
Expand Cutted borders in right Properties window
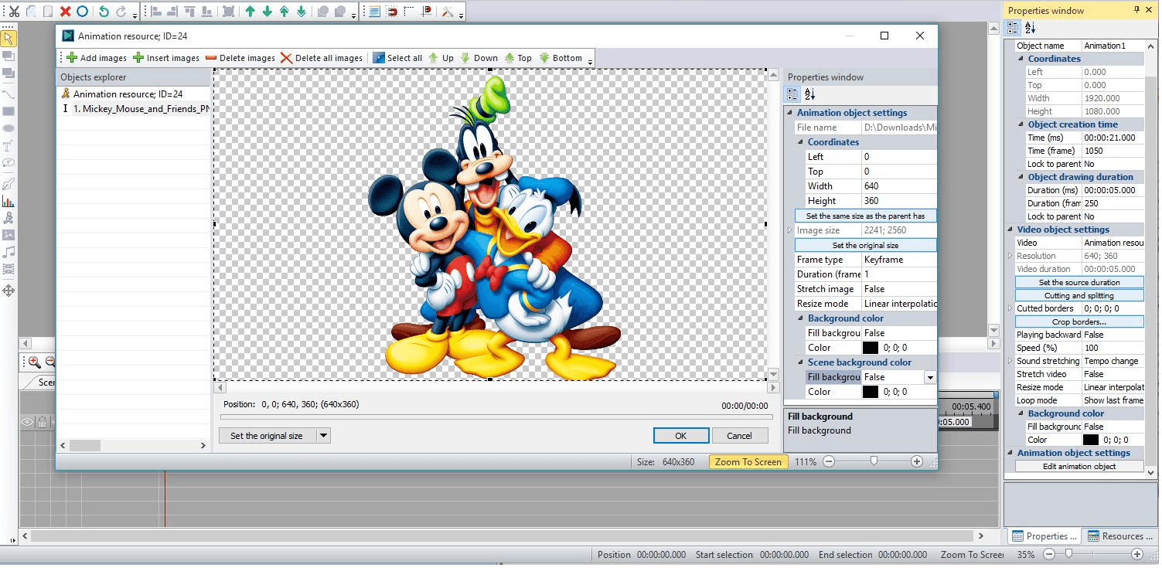[1010, 308]
